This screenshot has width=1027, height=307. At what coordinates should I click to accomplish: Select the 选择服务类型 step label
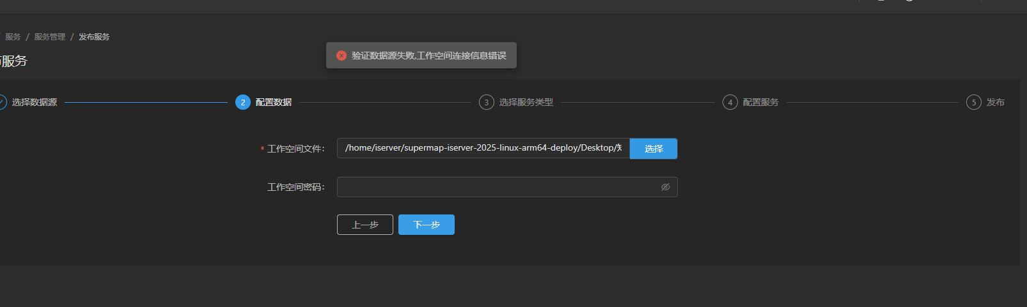(x=526, y=102)
